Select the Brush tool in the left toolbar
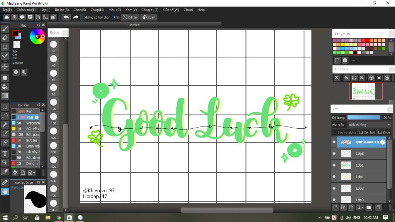 pos(5,29)
